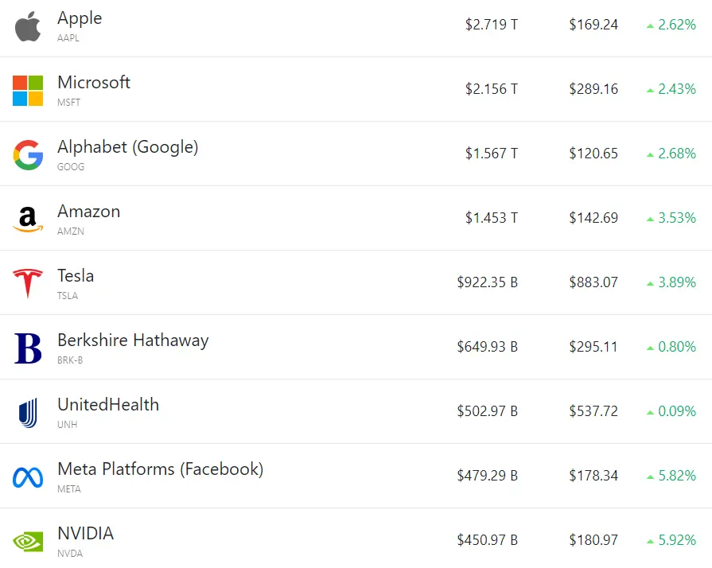Select the Google G logo
Image resolution: width=712 pixels, height=568 pixels.
tap(28, 155)
